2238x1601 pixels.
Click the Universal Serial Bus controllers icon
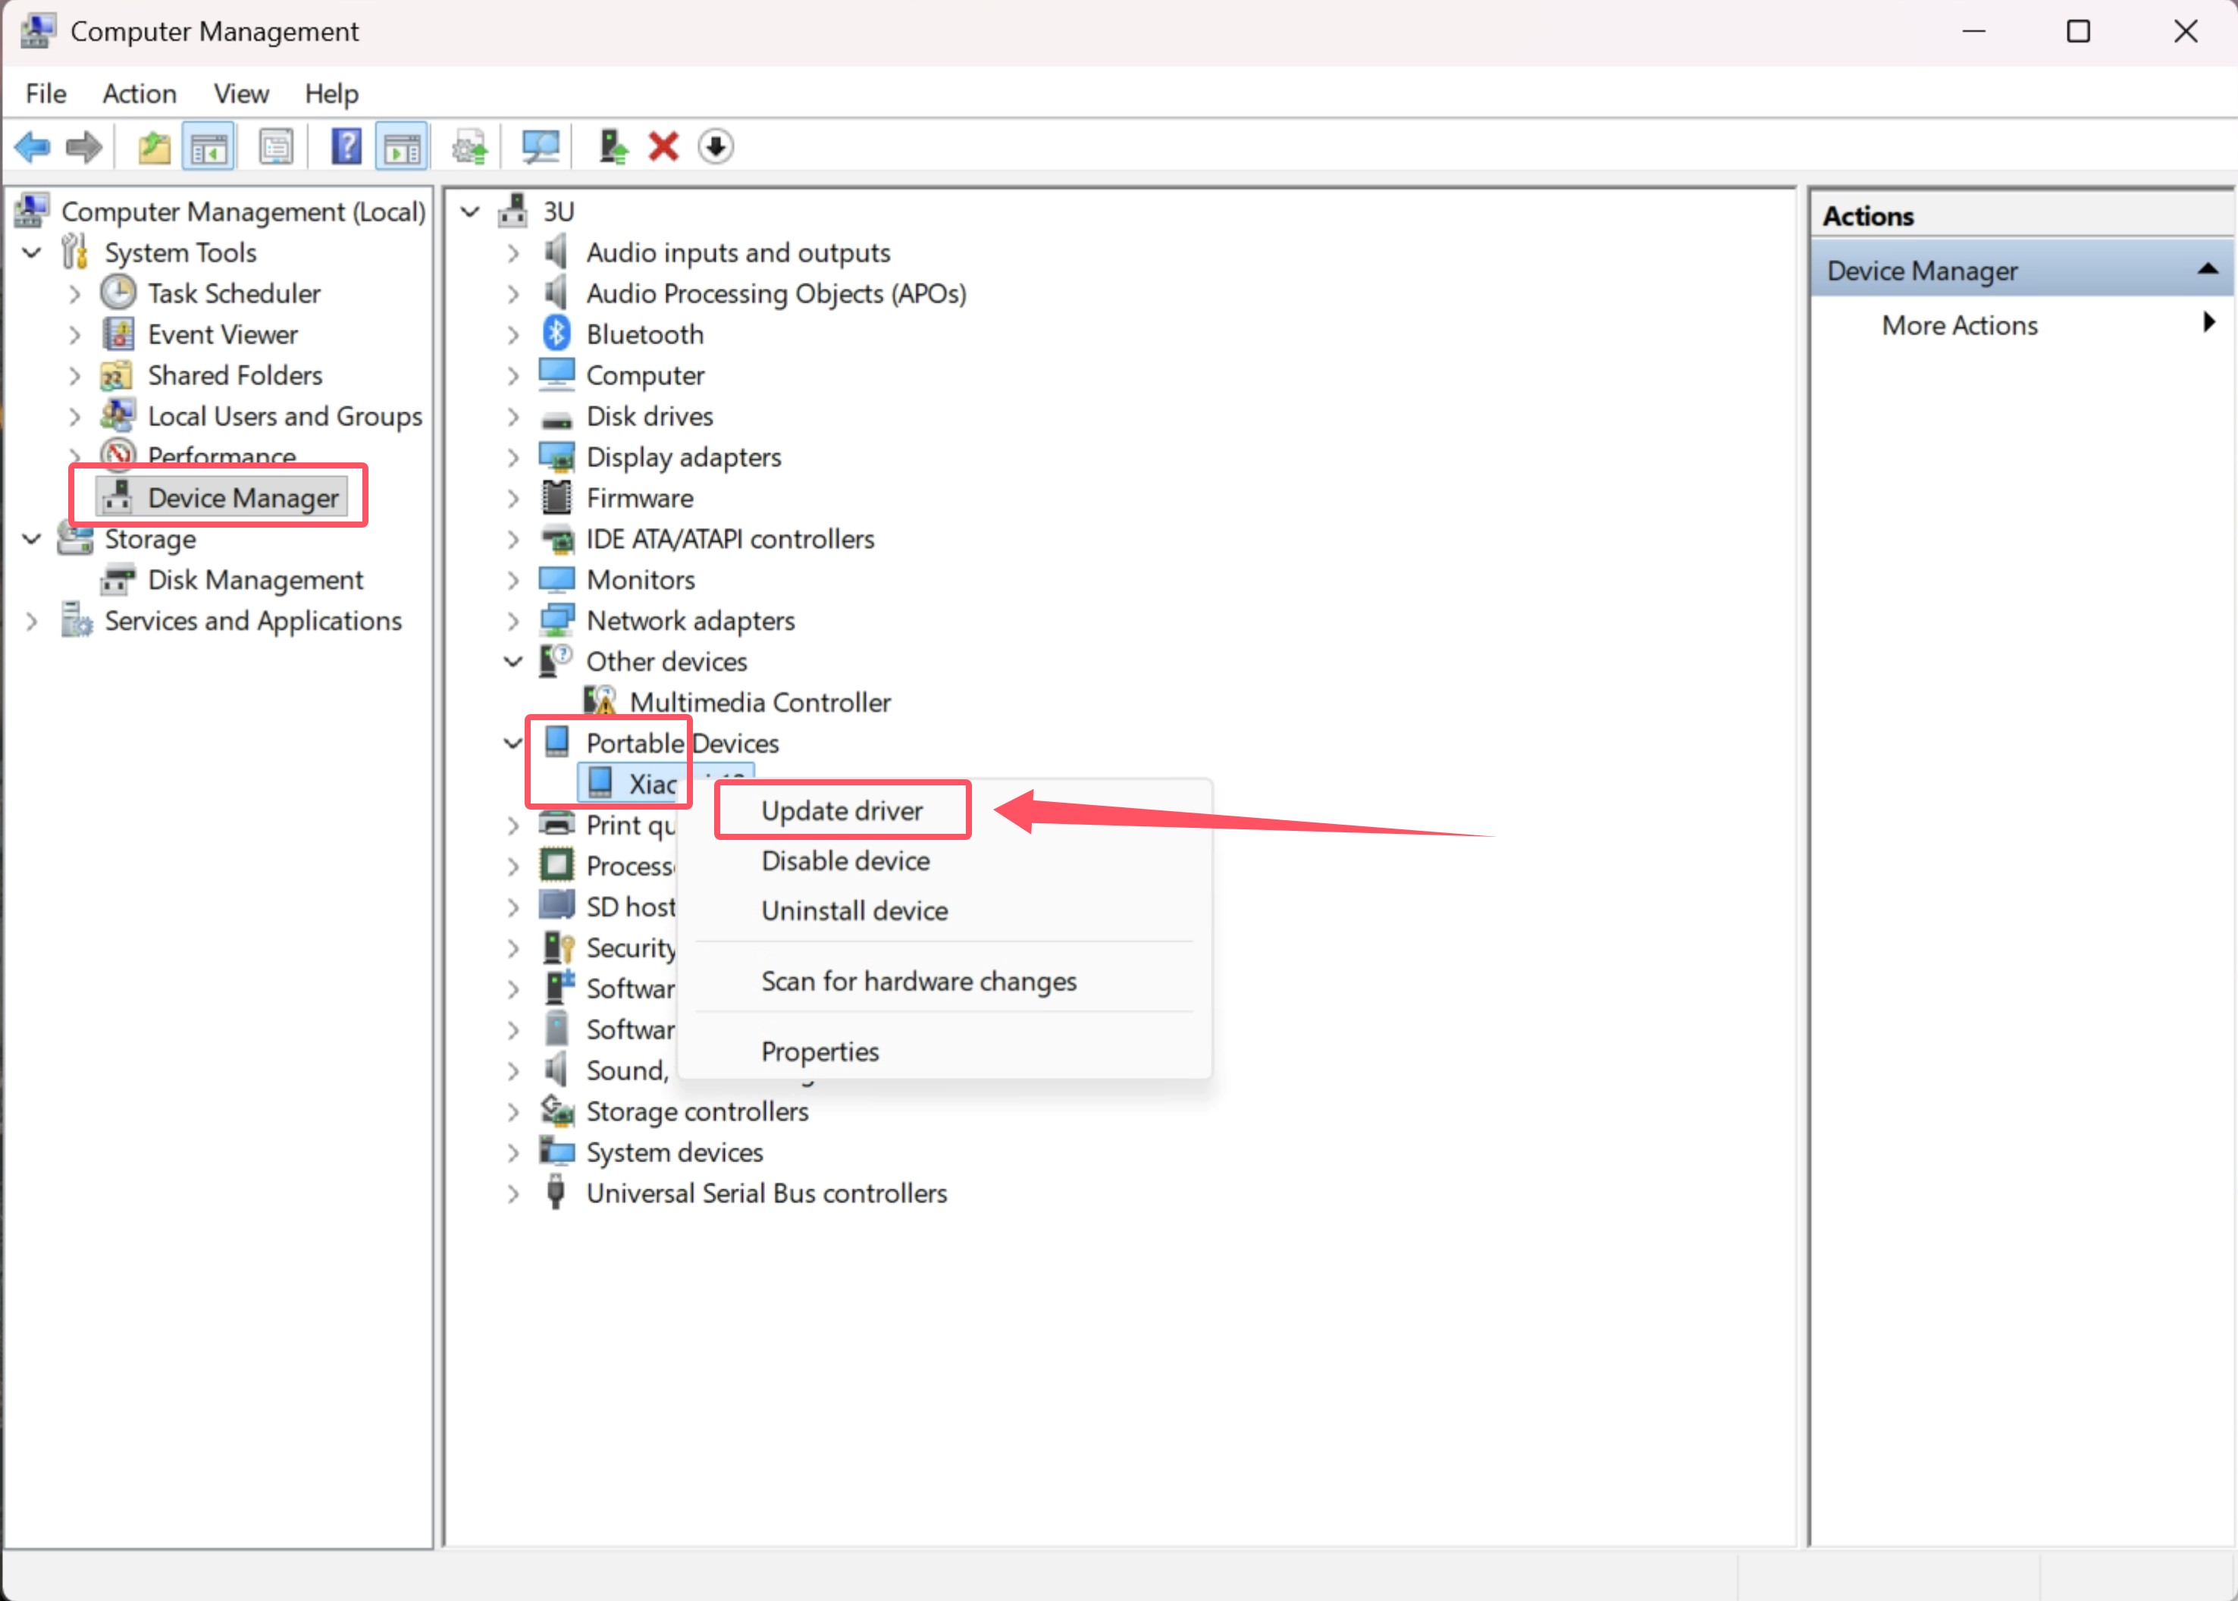point(556,1193)
